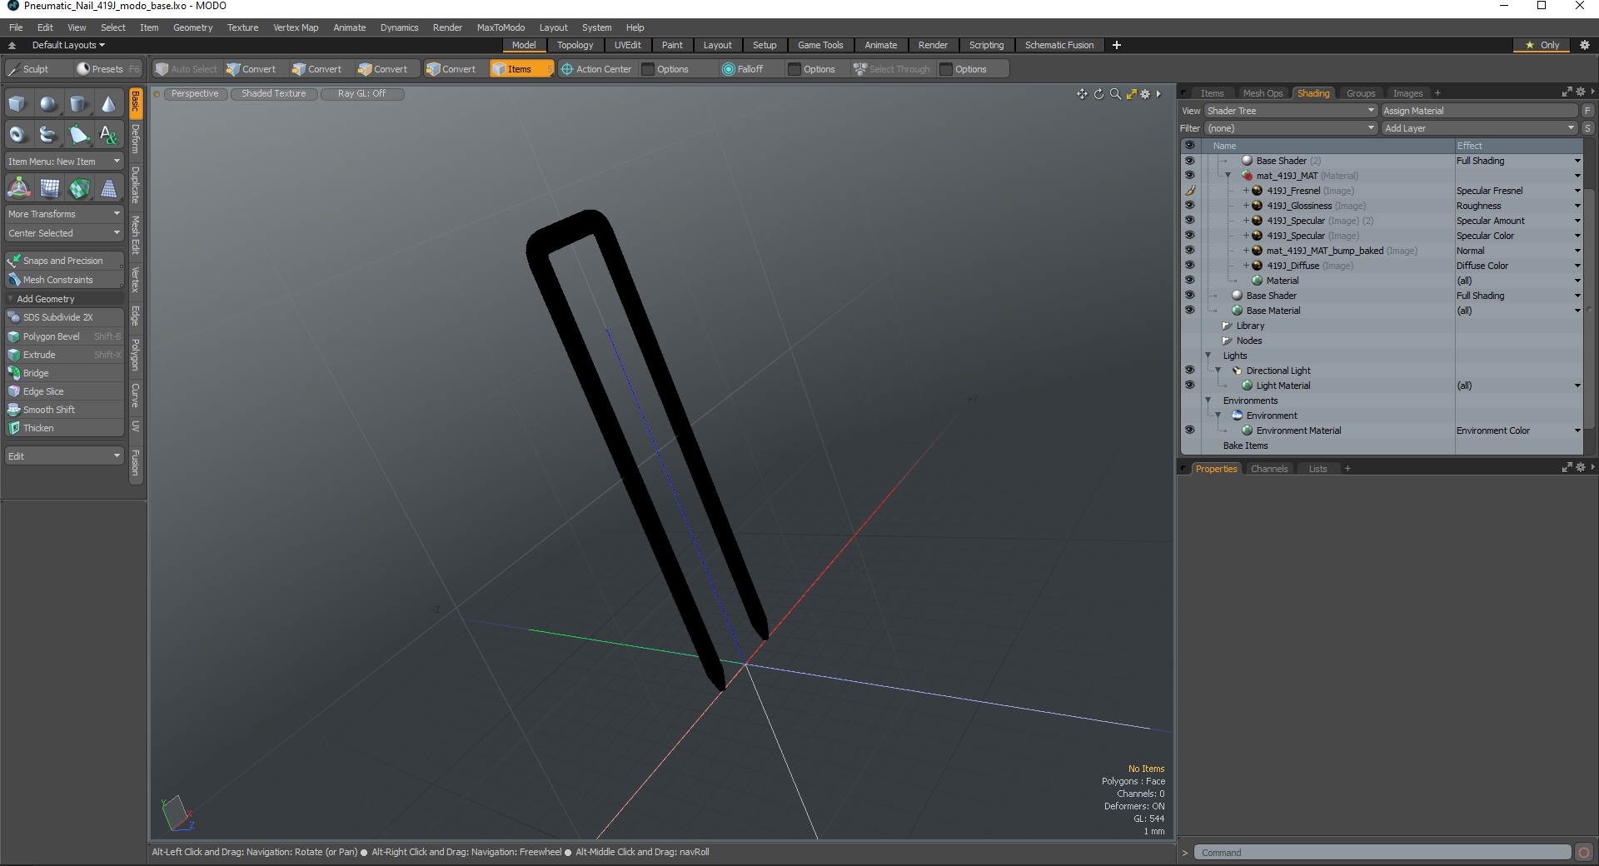Image resolution: width=1599 pixels, height=866 pixels.
Task: Click into the Command input field
Action: pyautogui.click(x=1382, y=853)
